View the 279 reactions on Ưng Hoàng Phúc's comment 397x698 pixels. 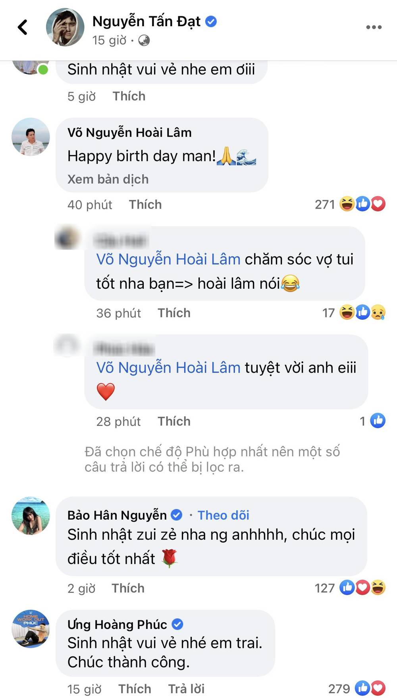coord(369,688)
